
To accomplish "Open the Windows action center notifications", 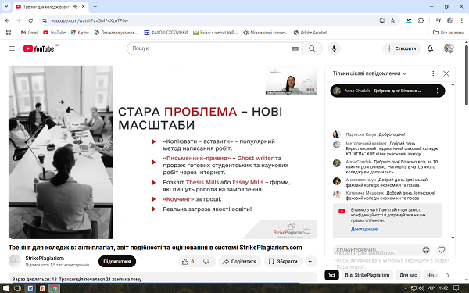I will [456, 288].
